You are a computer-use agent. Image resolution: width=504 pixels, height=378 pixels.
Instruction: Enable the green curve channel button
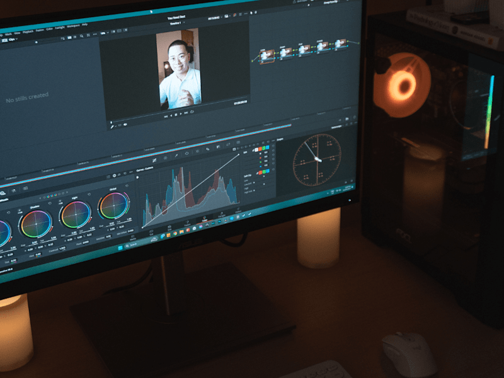264,148
